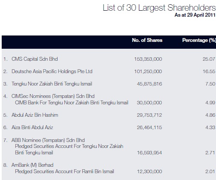The height and width of the screenshot is (180, 216).
Task: Click the 45,875,816 shares figure
Action: pos(150,84)
